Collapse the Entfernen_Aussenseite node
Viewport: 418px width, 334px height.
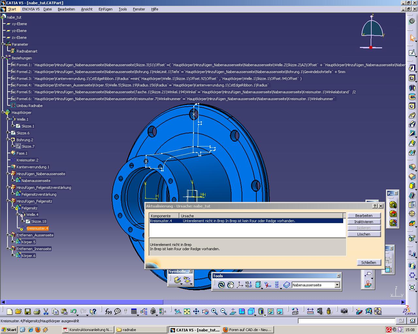pyautogui.click(x=8, y=235)
